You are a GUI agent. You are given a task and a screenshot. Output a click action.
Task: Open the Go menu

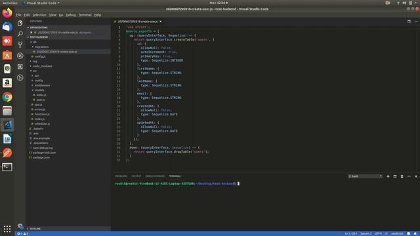pyautogui.click(x=61, y=15)
